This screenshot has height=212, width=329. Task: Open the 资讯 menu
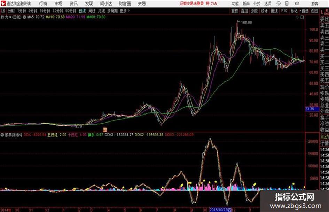(74, 3)
